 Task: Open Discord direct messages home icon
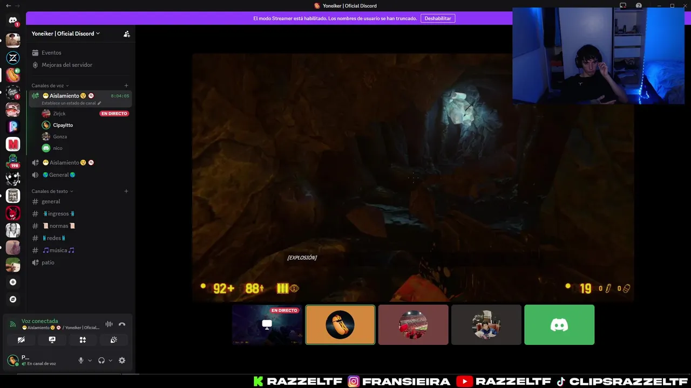[x=13, y=20]
